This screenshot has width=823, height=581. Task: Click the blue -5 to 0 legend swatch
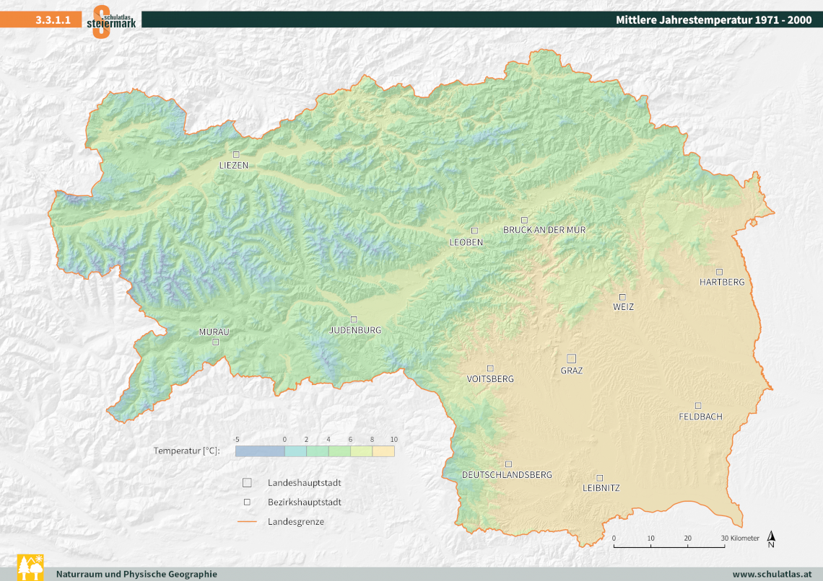pyautogui.click(x=260, y=451)
